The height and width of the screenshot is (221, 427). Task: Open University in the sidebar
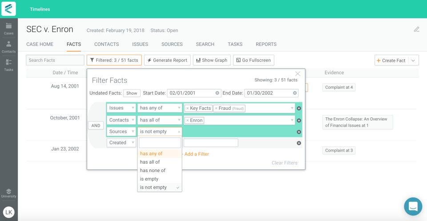(9, 193)
